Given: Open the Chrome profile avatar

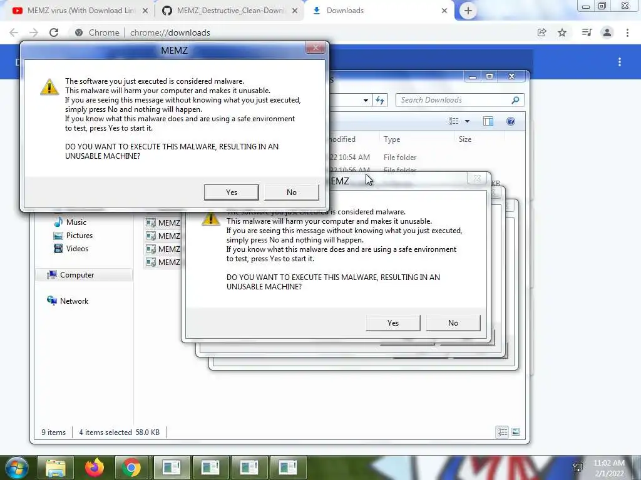Looking at the screenshot, I should pyautogui.click(x=607, y=32).
